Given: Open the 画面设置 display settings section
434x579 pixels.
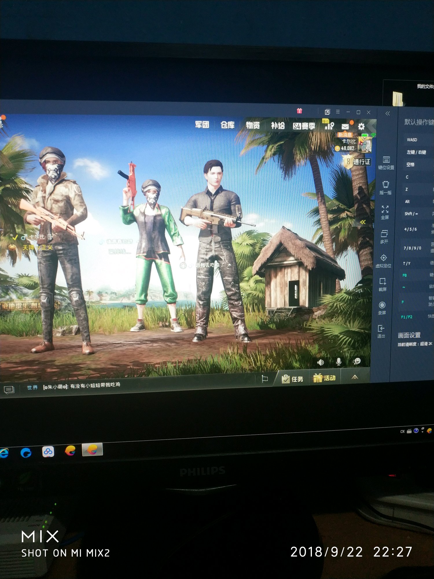Looking at the screenshot, I should (x=409, y=335).
